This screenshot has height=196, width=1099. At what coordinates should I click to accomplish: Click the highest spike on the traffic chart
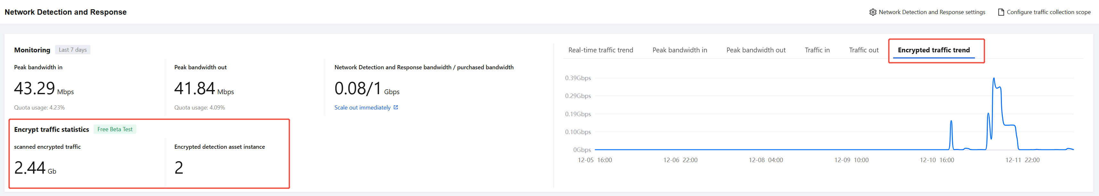coord(994,79)
